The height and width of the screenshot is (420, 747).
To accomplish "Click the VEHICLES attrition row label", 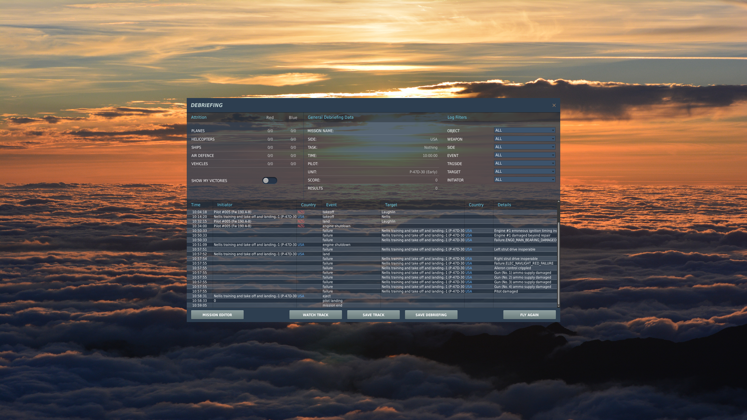I will [200, 164].
